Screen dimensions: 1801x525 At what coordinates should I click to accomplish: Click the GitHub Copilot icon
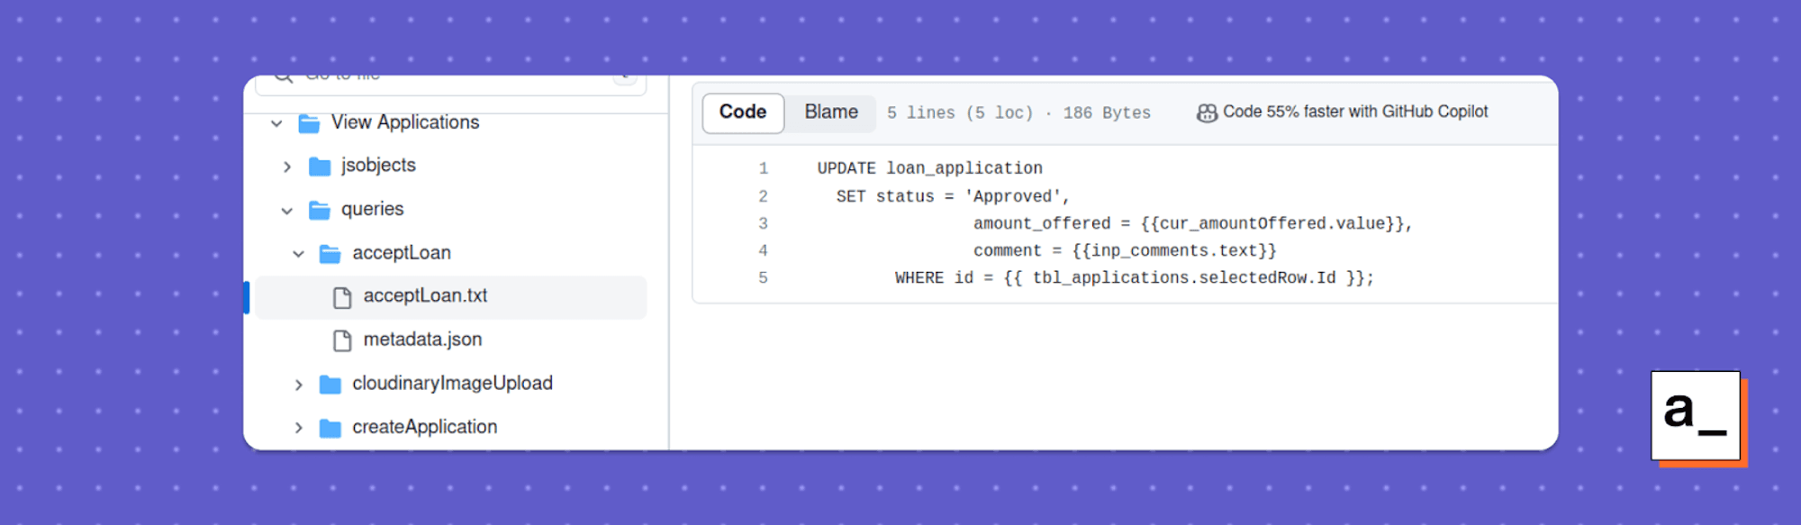pyautogui.click(x=1207, y=113)
